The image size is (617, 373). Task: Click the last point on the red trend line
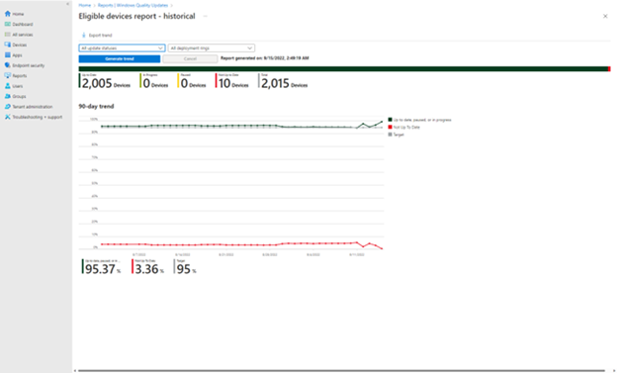tap(382, 248)
